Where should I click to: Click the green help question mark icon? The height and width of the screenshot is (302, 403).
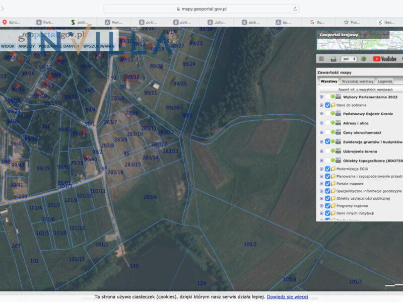point(363,59)
